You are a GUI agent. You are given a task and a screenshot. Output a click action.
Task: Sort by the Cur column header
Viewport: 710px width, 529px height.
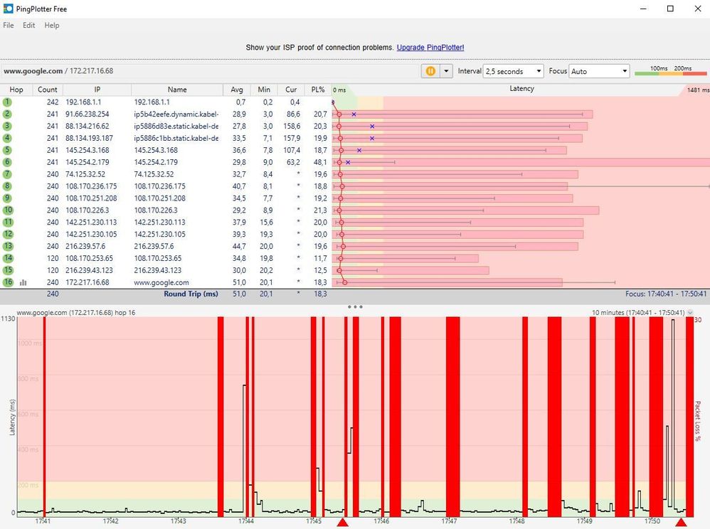(291, 90)
